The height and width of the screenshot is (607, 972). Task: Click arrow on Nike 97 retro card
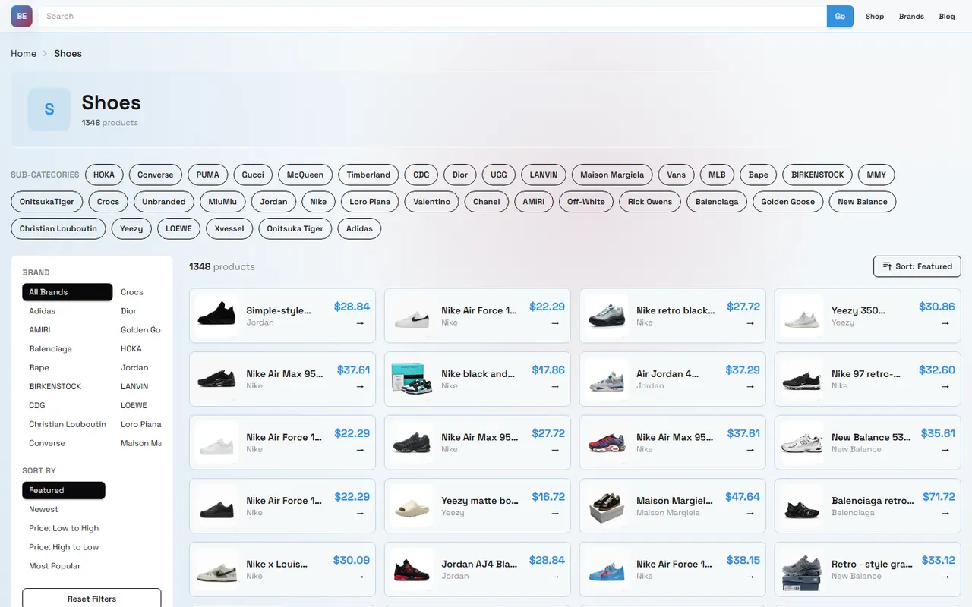pyautogui.click(x=945, y=386)
